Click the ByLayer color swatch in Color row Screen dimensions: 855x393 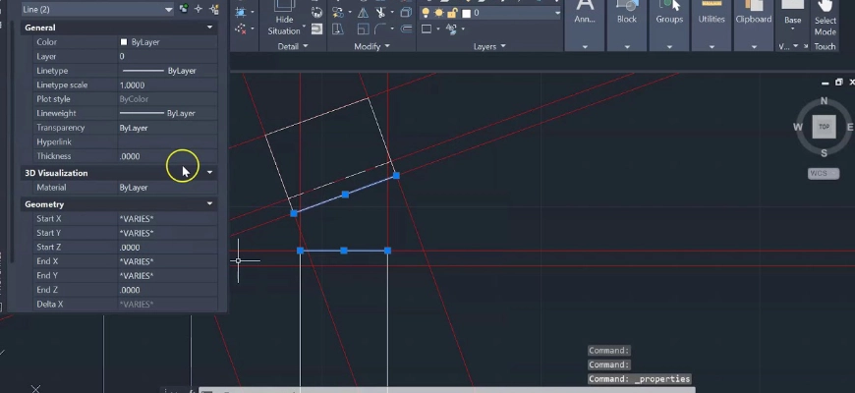[124, 42]
